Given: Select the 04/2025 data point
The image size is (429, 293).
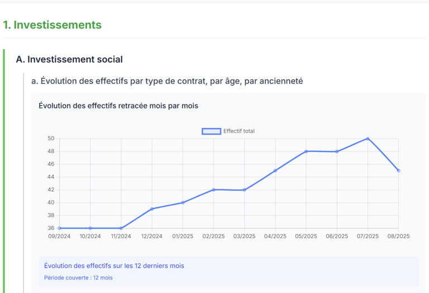Looking at the screenshot, I should click(275, 171).
